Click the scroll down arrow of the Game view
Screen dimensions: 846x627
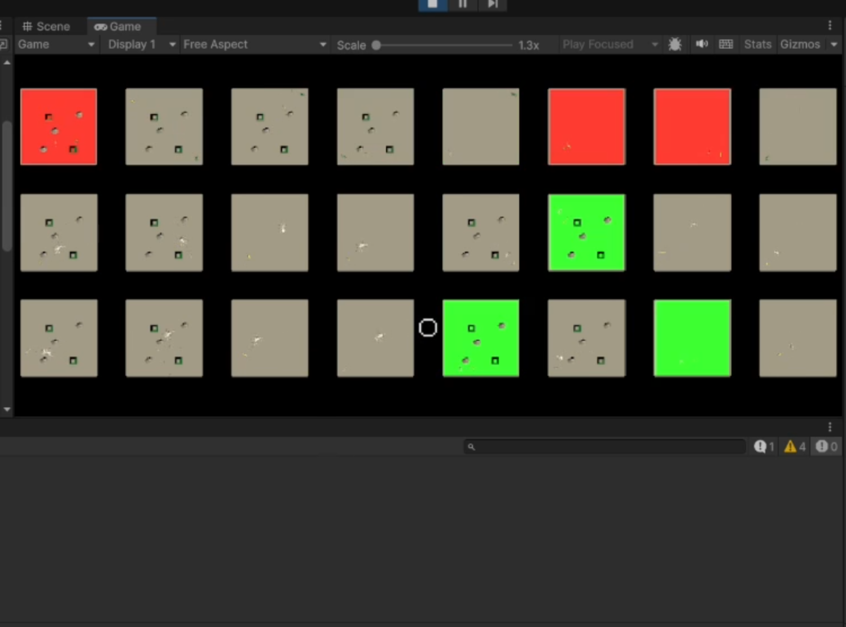[x=7, y=409]
